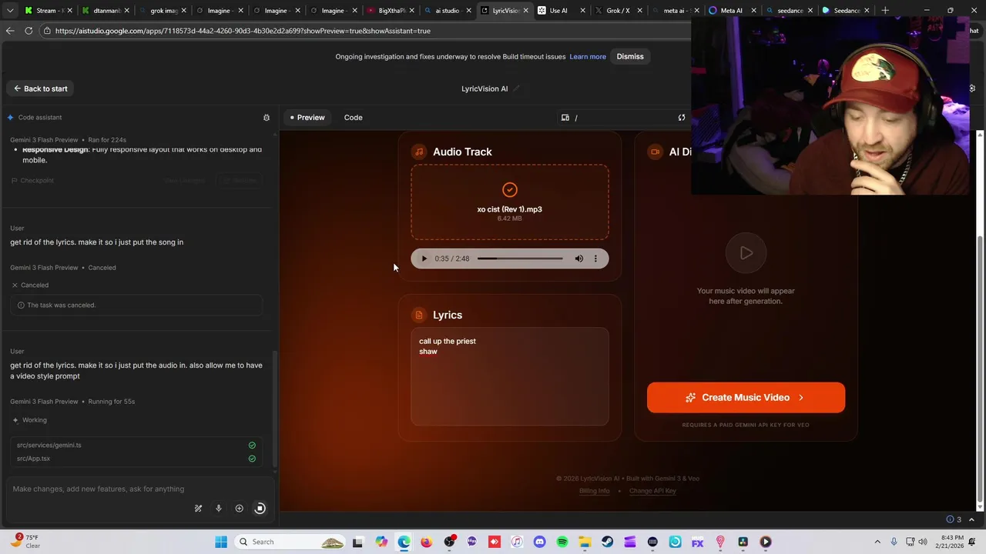Click Back to start button

(x=40, y=88)
